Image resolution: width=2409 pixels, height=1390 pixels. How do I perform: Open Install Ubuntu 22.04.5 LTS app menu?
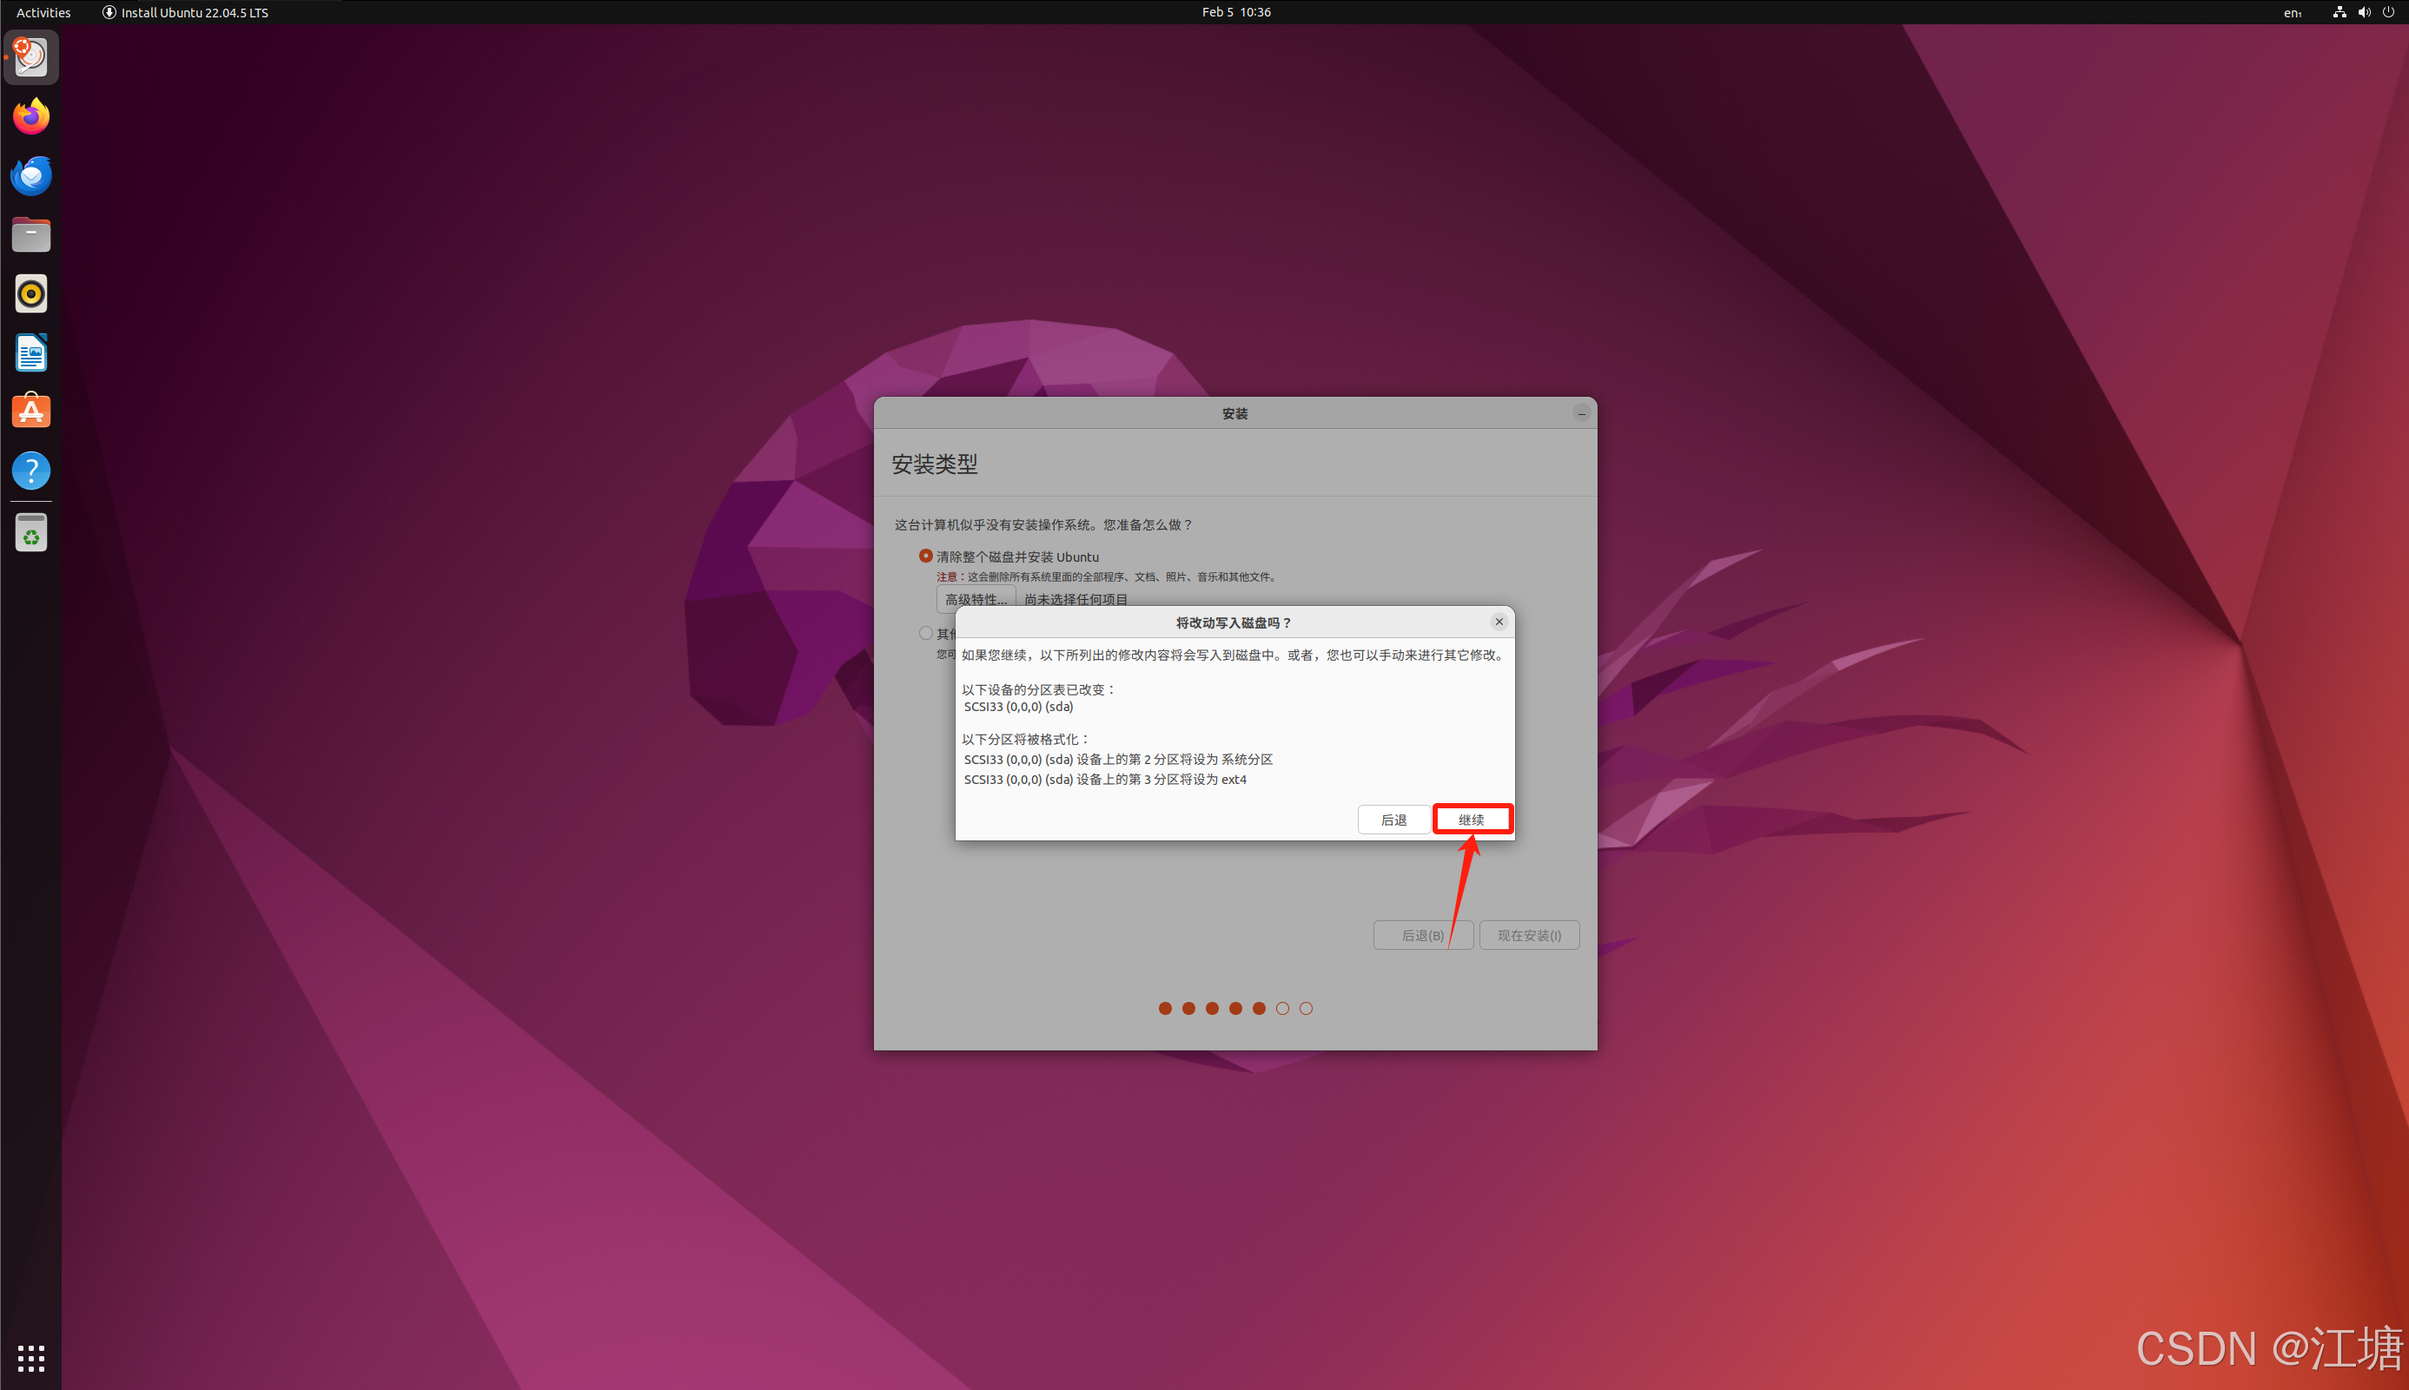[x=185, y=12]
